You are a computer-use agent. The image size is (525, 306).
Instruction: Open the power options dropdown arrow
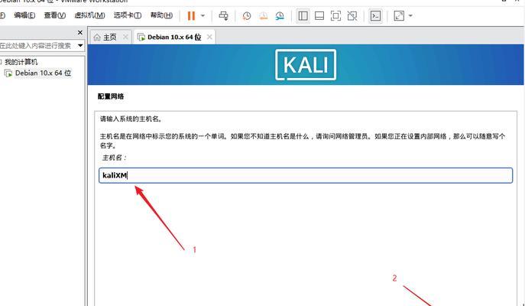click(x=203, y=16)
